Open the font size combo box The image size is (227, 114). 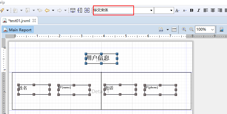click(x=164, y=10)
